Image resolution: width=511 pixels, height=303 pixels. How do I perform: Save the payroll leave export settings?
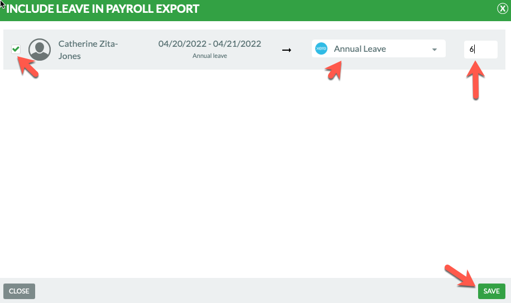[x=491, y=291]
